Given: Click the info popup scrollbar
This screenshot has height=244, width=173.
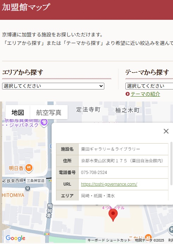Looking at the screenshot, I should click(x=171, y=163).
